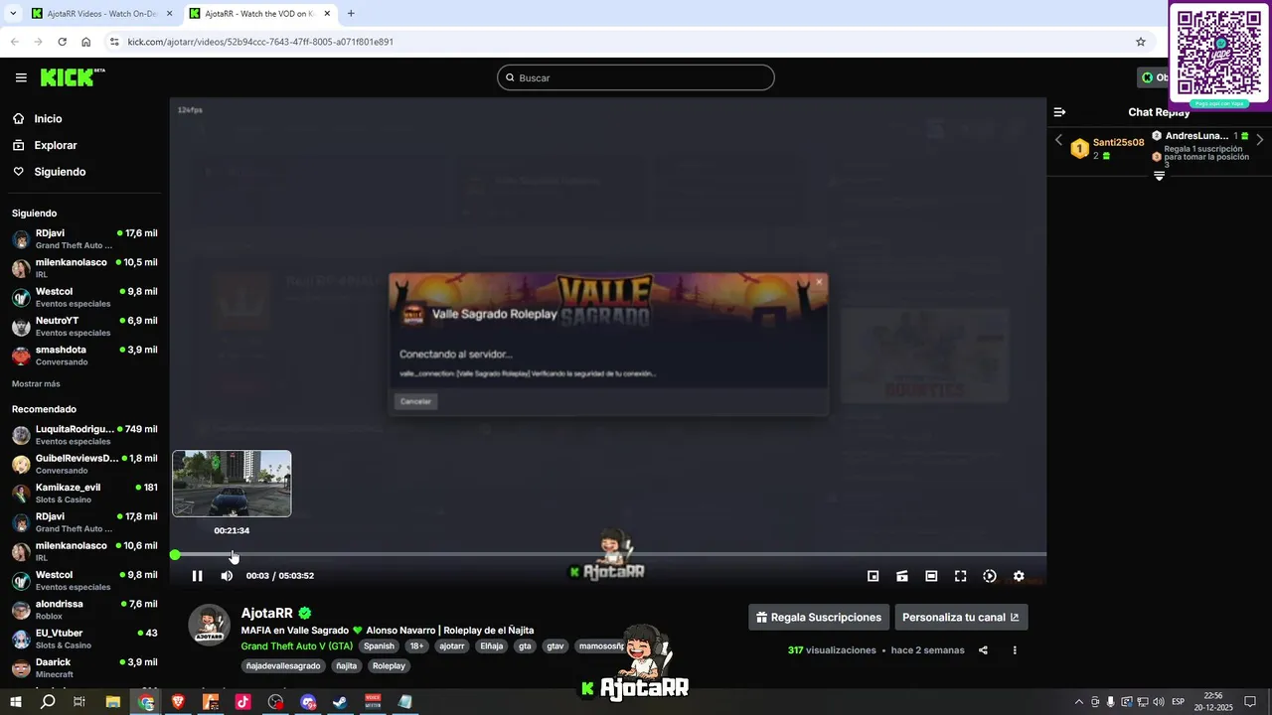Open Windows Start menu
Screen dimensions: 1272x715
tap(16, 702)
